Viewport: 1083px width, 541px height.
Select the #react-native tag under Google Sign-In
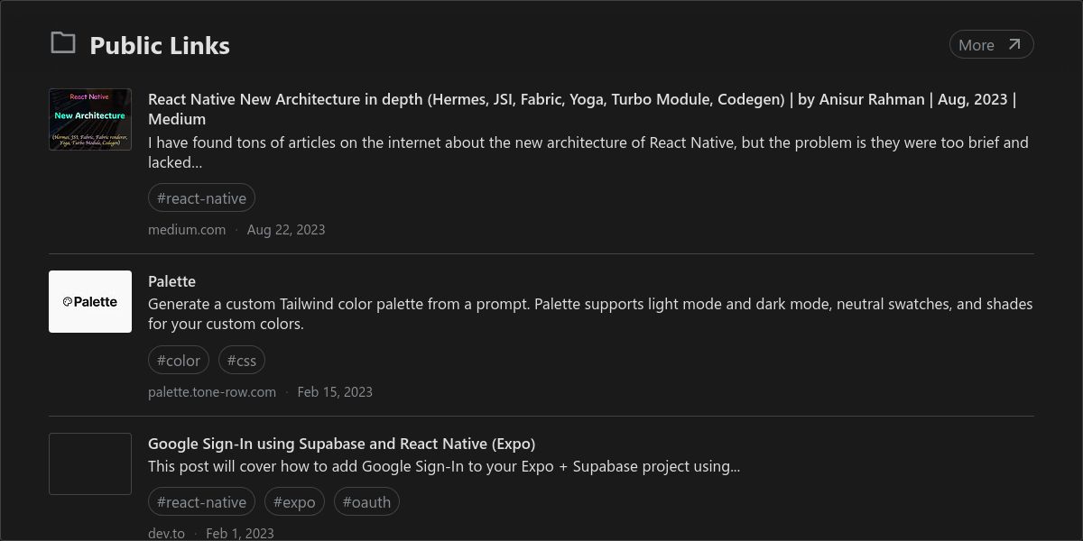(201, 502)
